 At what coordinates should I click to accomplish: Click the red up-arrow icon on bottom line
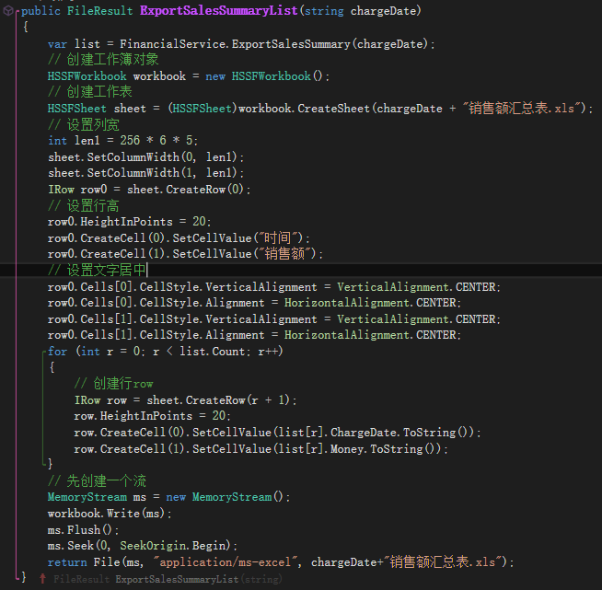click(x=42, y=578)
